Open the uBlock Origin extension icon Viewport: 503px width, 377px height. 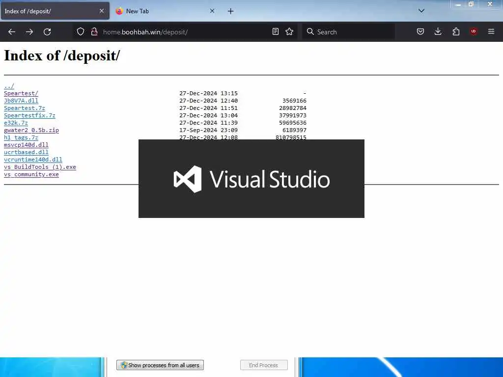(x=474, y=31)
